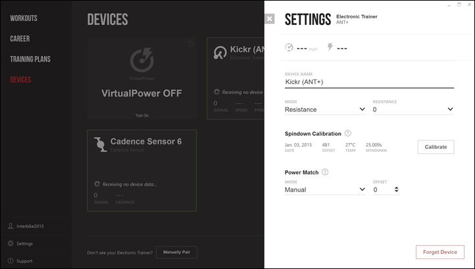Click the VirtualPower gauge icon
Viewport: 475px width, 269px height.
click(142, 60)
